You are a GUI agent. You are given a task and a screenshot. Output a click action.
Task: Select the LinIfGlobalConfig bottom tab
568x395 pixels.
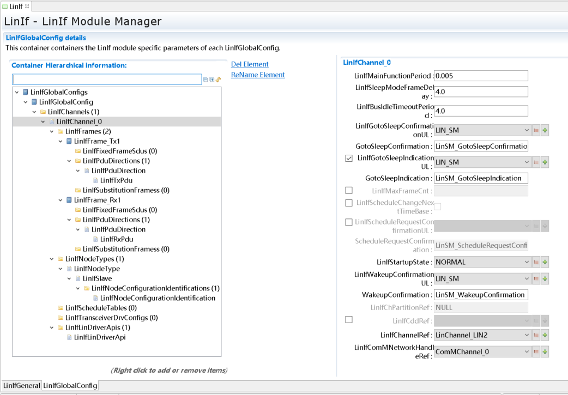point(70,385)
